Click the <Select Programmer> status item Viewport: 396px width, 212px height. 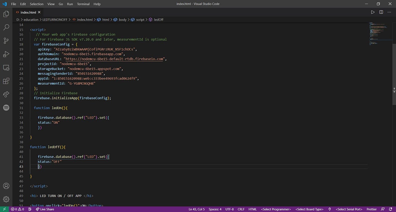click(x=276, y=209)
